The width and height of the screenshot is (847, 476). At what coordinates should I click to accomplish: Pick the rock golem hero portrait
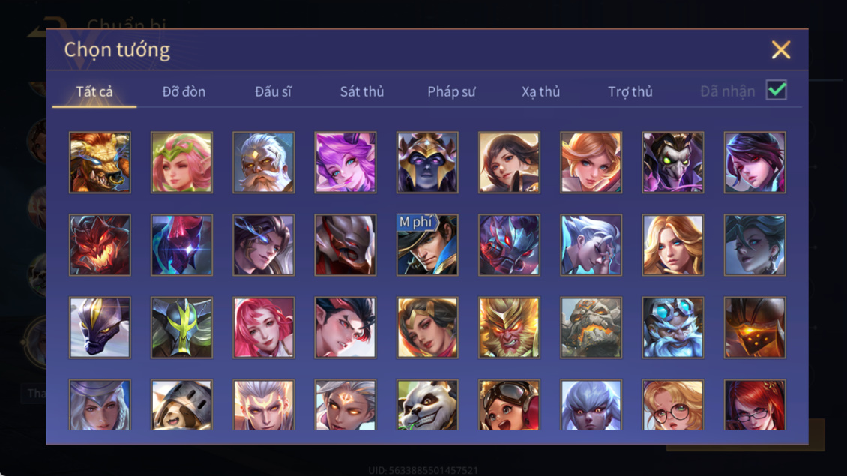(x=591, y=327)
